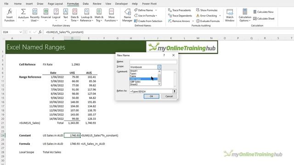This screenshot has width=294, height=165.
Task: Open the Name Manager
Action: click(127, 15)
